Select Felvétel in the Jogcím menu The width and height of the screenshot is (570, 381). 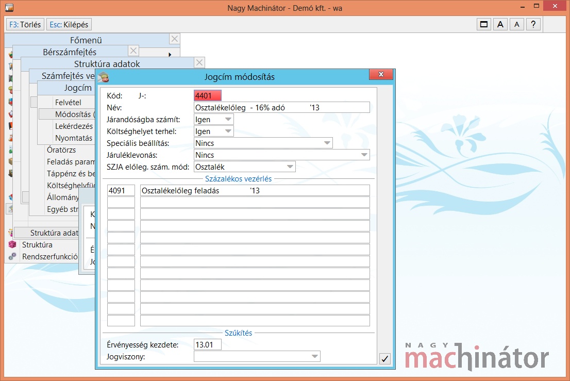coord(68,103)
